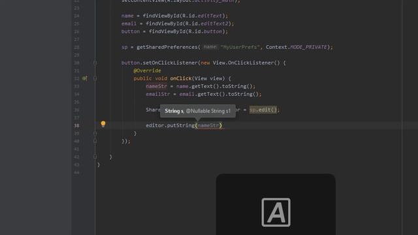The width and height of the screenshot is (418, 235).
Task: Click the closing '});' on line 40
Action: tap(126, 141)
